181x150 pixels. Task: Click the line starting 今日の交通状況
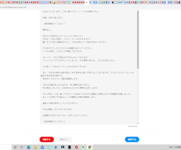point(66,85)
